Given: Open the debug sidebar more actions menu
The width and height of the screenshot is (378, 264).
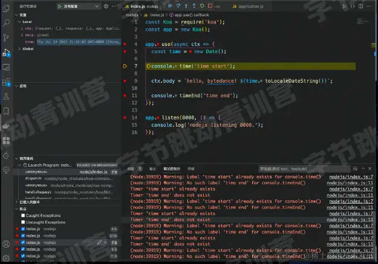Looking at the screenshot, I should [x=114, y=6].
